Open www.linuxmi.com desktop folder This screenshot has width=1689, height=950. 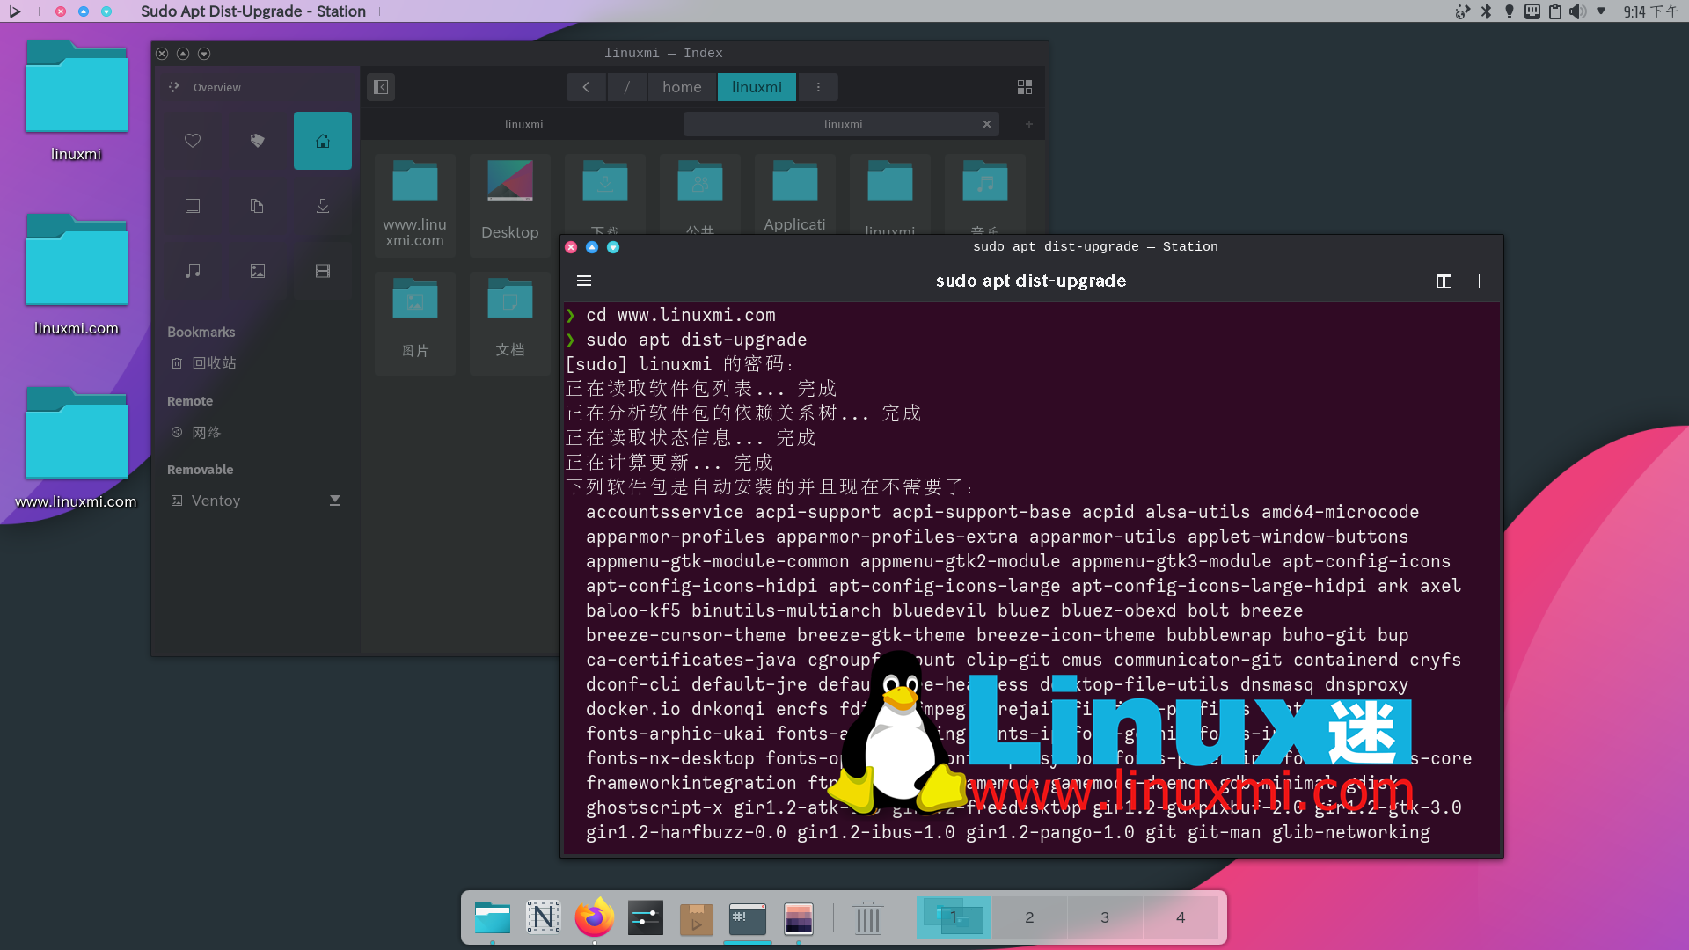click(77, 449)
